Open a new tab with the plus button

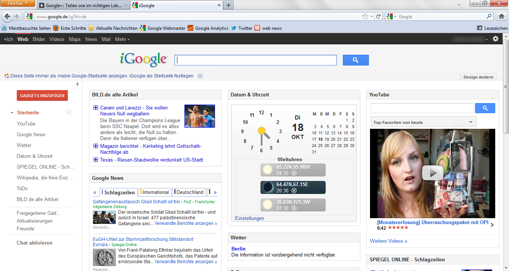[x=228, y=5]
